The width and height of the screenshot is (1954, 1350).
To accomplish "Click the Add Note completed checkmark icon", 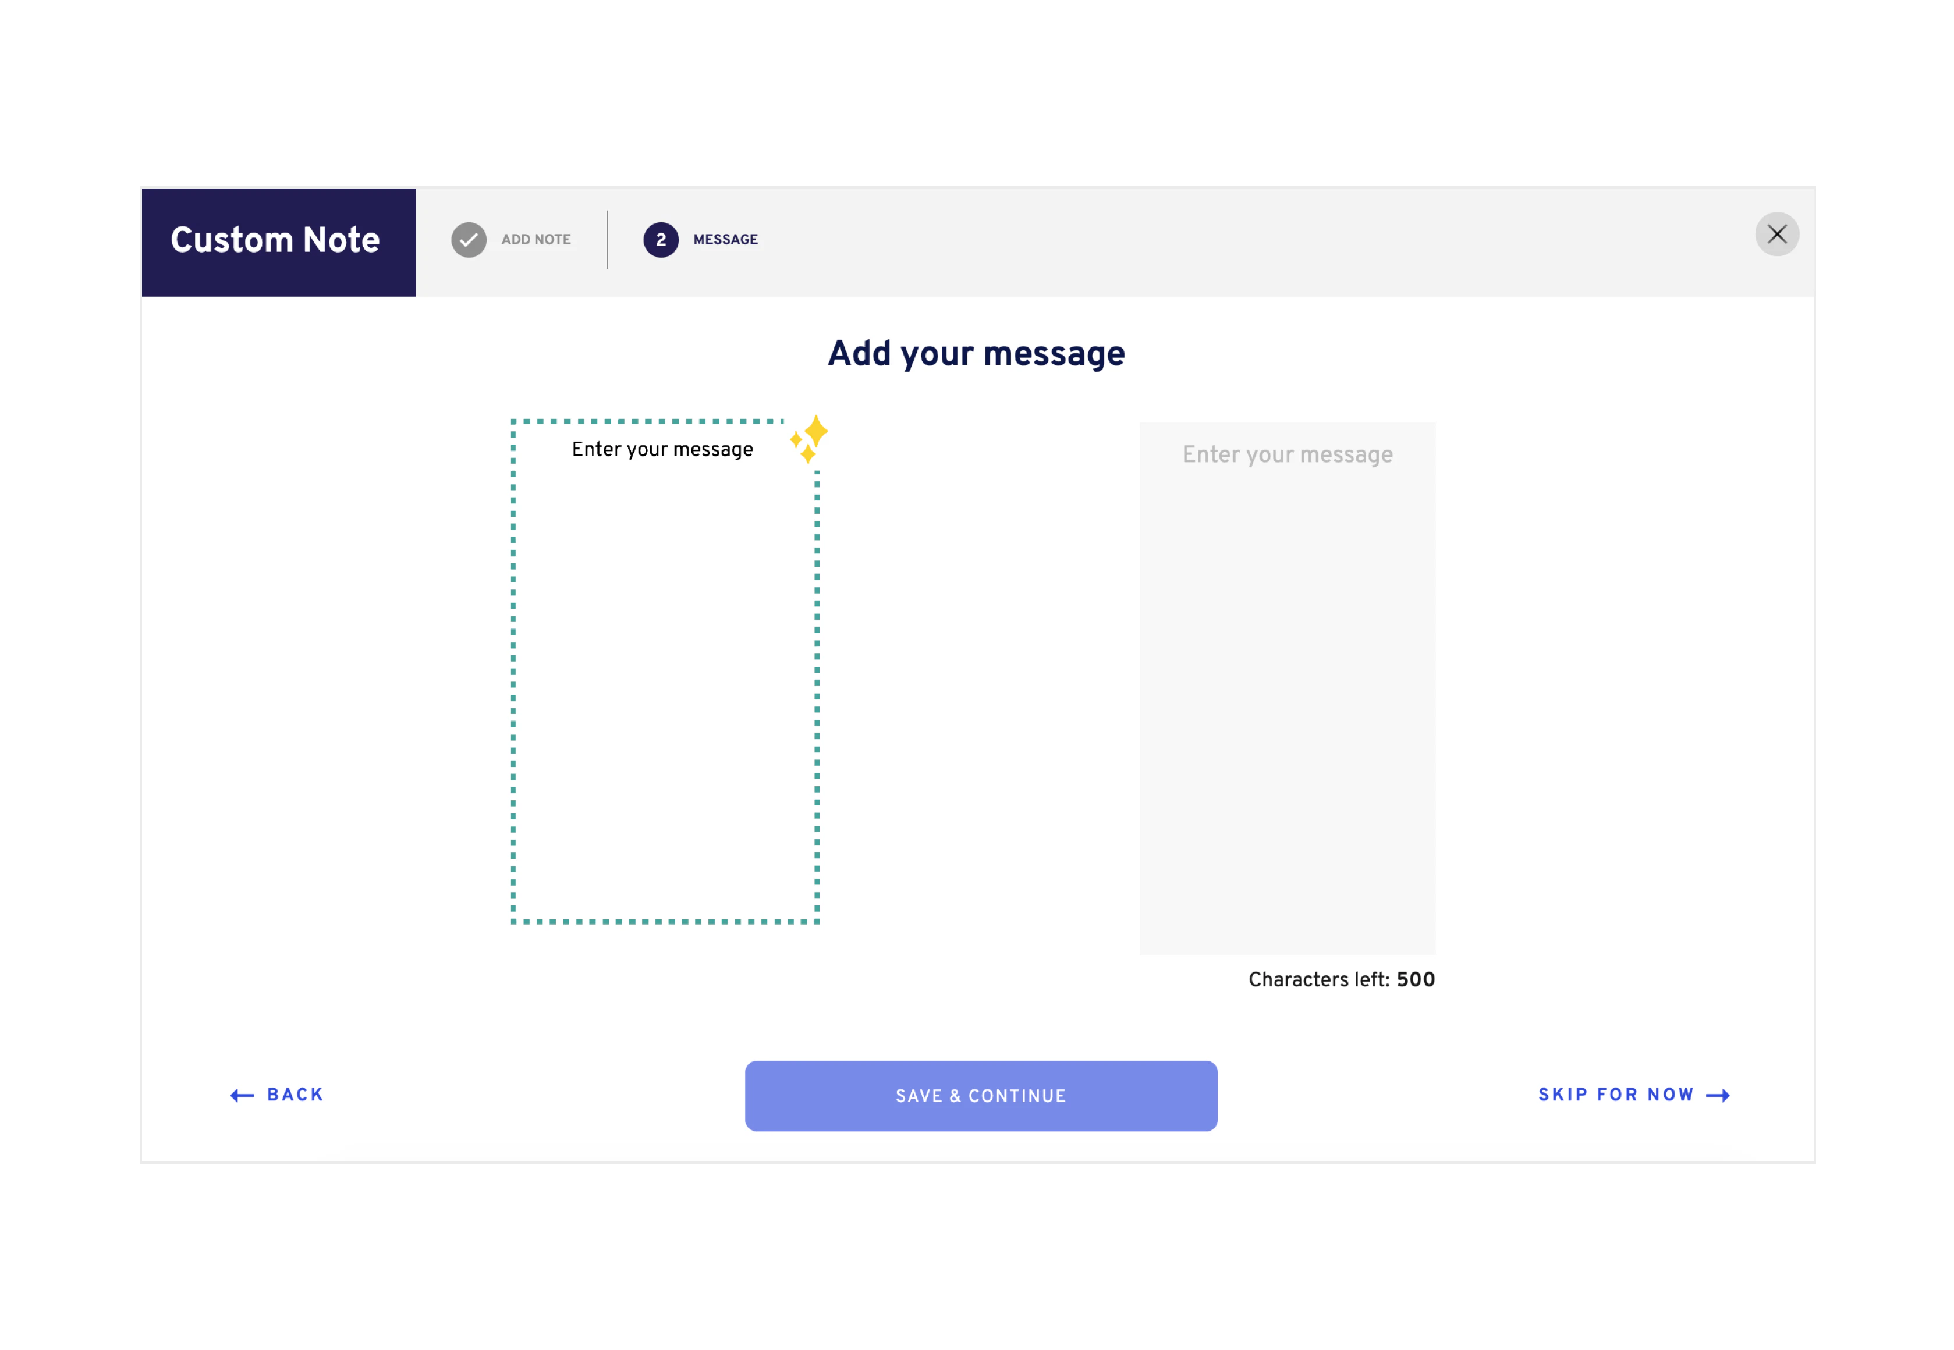I will [469, 240].
